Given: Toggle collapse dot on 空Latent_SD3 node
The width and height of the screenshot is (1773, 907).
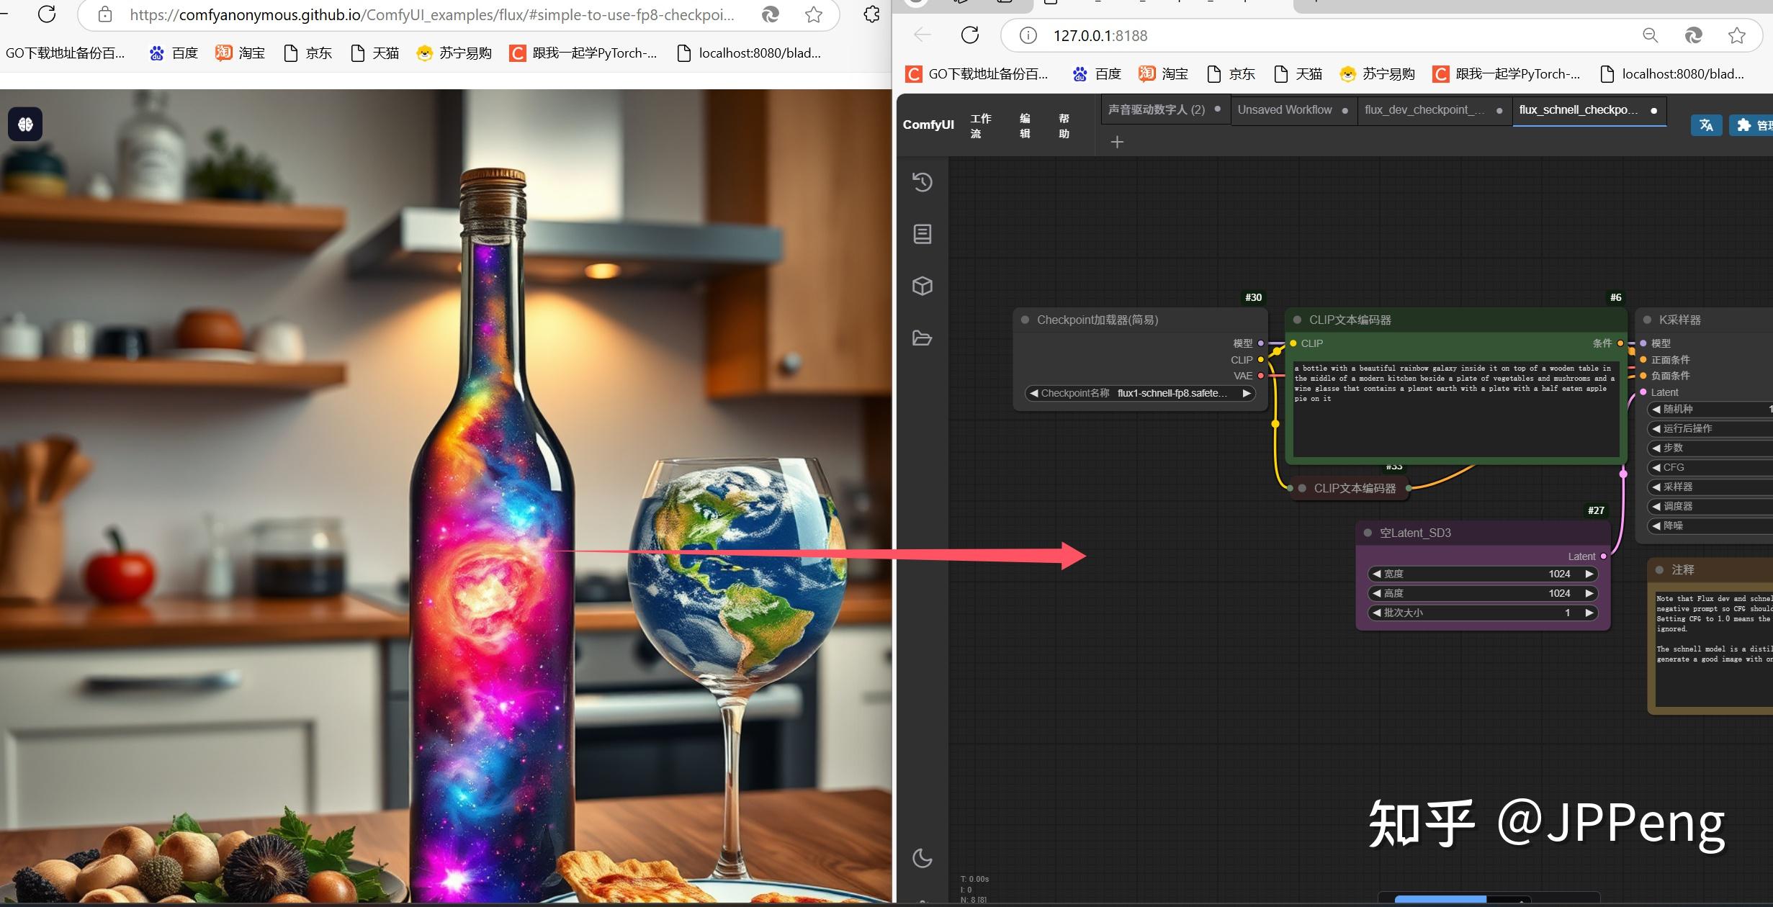Looking at the screenshot, I should pyautogui.click(x=1368, y=533).
